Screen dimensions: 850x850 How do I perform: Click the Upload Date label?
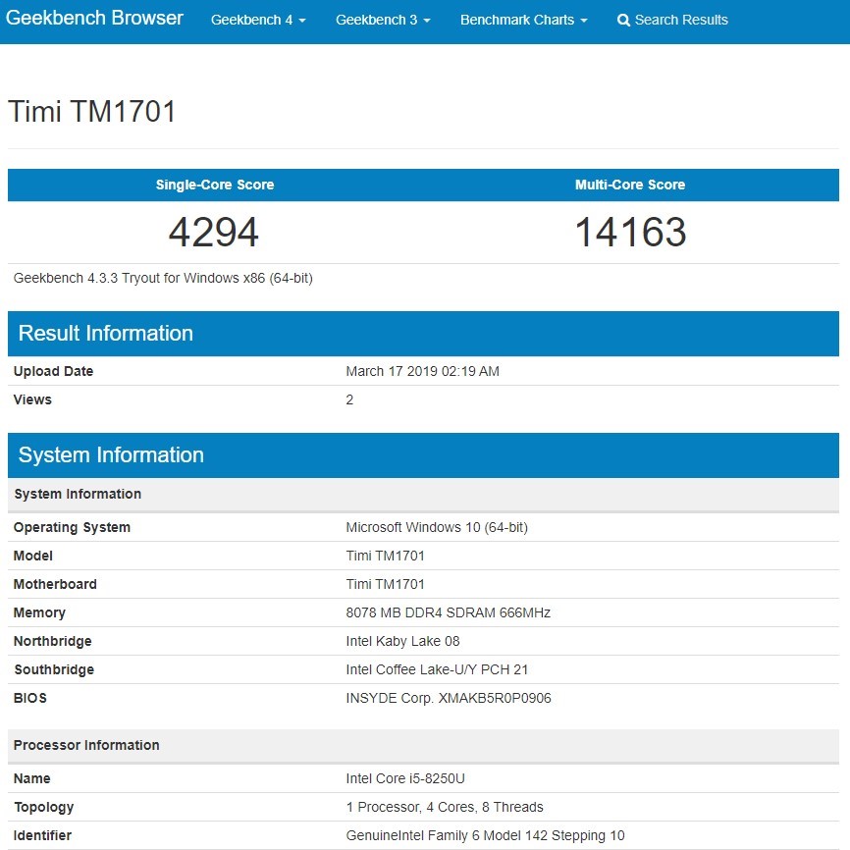point(53,371)
